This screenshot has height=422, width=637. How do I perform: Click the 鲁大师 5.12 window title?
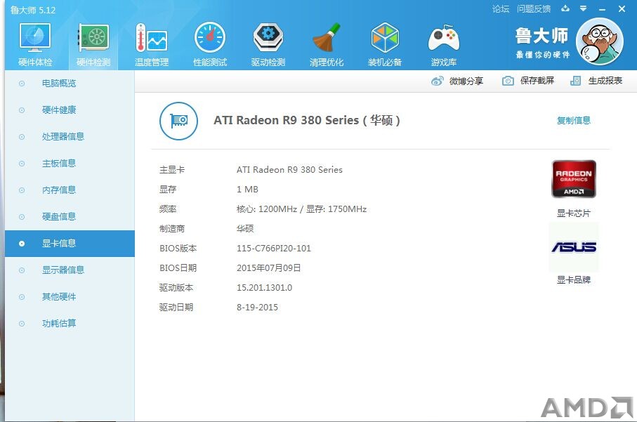point(33,10)
